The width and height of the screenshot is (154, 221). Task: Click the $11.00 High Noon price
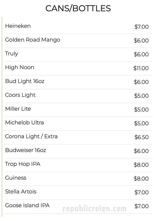pos(141,68)
